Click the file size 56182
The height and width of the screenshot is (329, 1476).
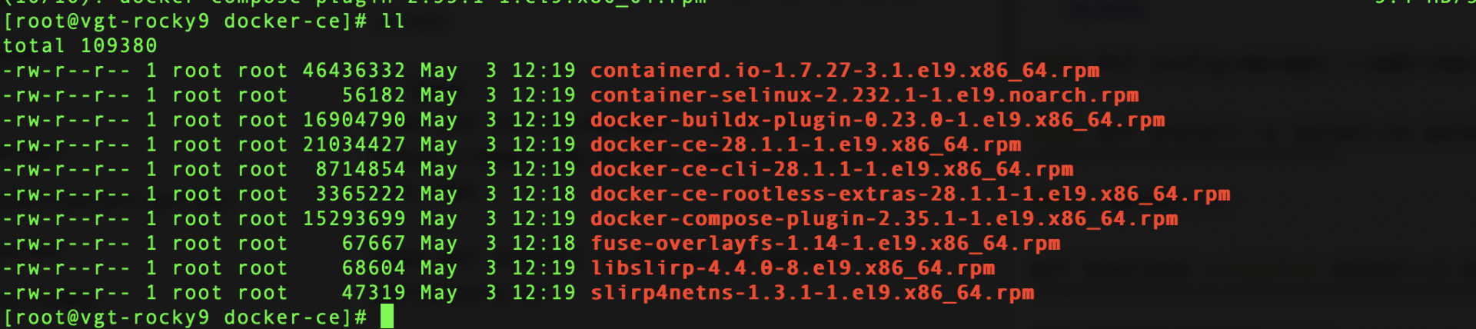pos(374,95)
